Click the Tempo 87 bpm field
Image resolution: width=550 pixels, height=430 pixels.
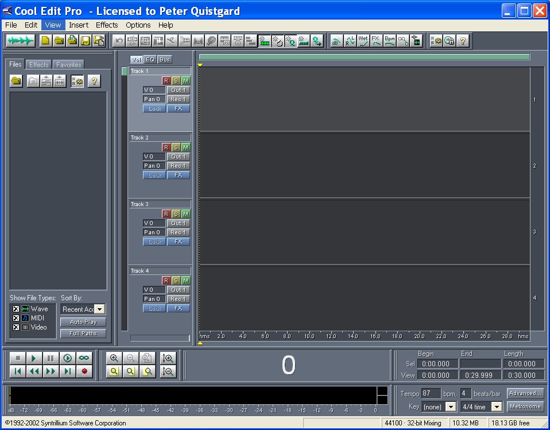click(x=431, y=393)
